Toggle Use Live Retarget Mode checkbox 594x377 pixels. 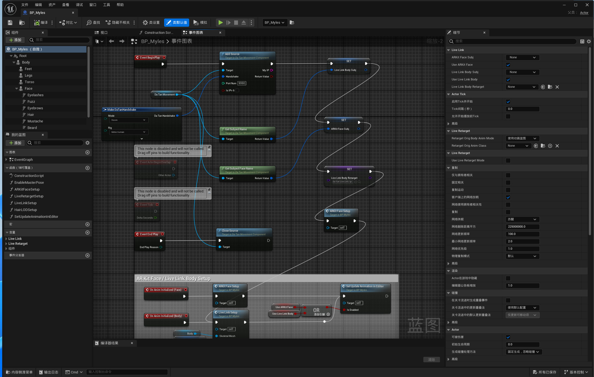click(508, 161)
